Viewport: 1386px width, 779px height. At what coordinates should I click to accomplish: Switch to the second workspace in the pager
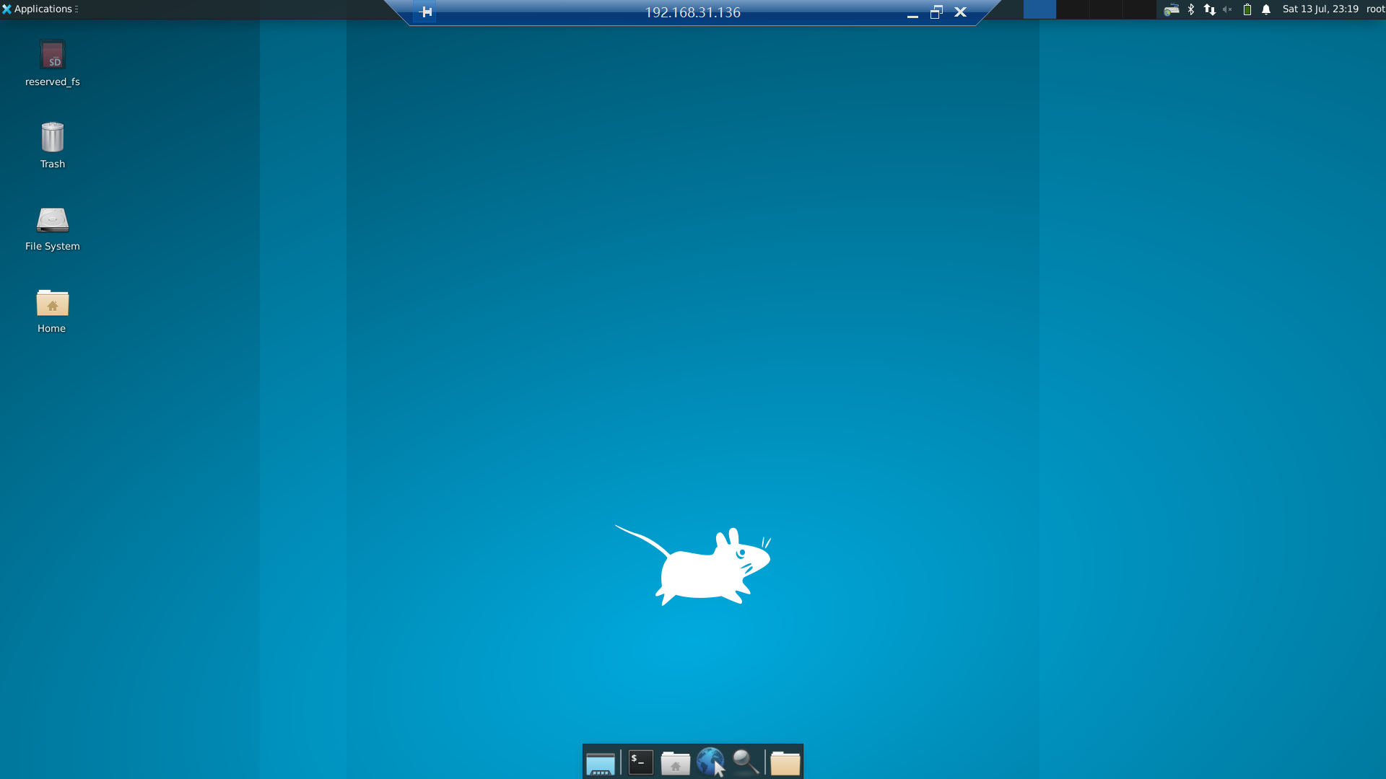1073,9
